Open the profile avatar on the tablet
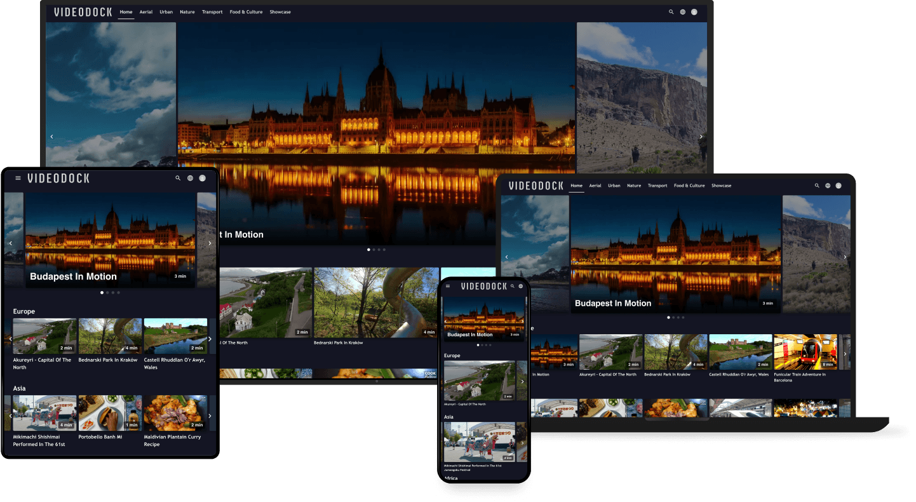The width and height of the screenshot is (916, 502). (x=203, y=179)
